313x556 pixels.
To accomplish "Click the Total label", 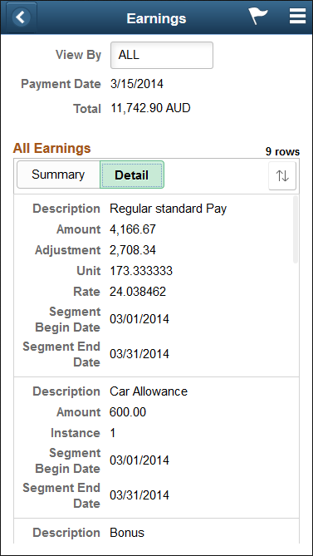I will pyautogui.click(x=86, y=108).
